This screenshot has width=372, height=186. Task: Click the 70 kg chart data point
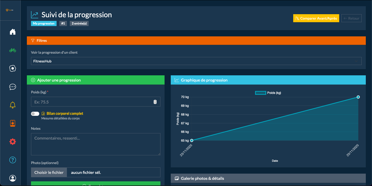(358, 97)
